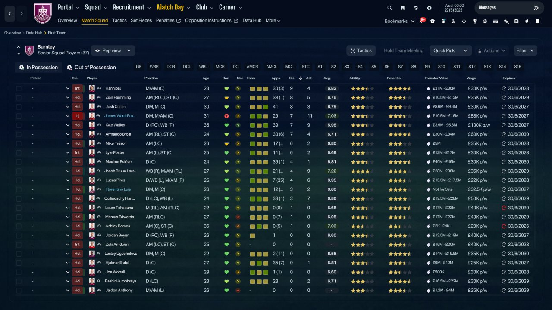Tick the checkbox for Kyle Walker
552x310 pixels.
19,125
